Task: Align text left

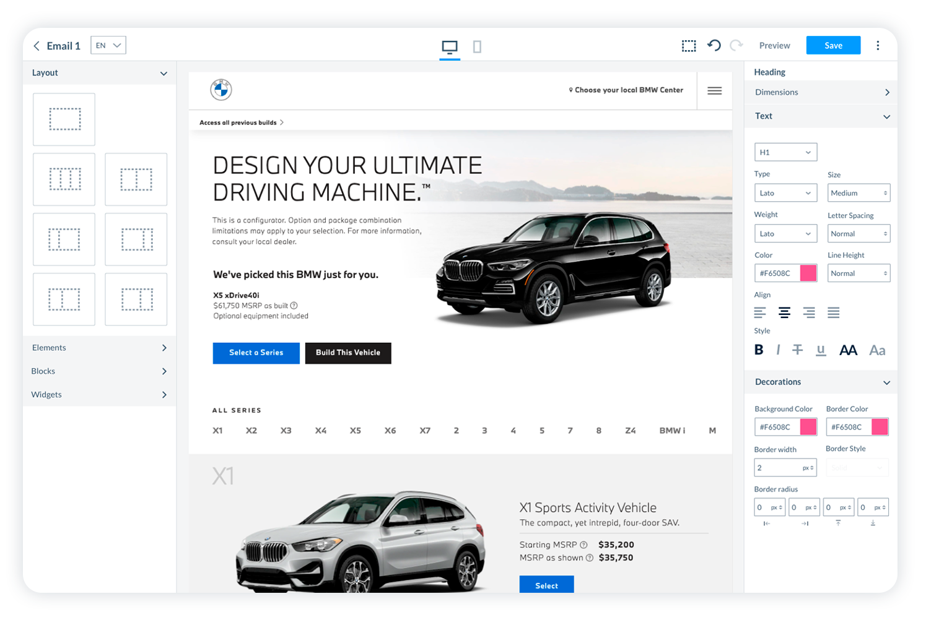Action: tap(760, 312)
